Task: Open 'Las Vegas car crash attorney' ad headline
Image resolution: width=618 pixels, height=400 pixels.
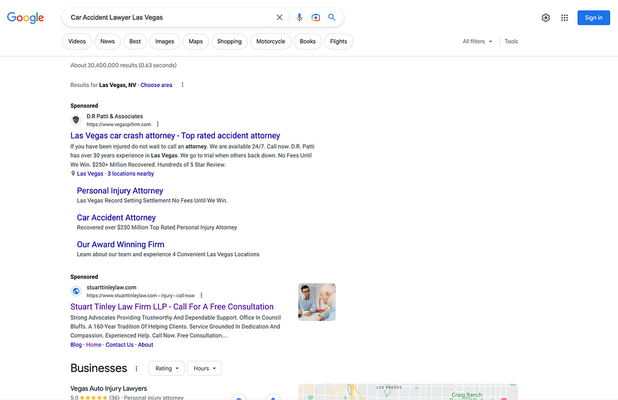Action: (176, 136)
